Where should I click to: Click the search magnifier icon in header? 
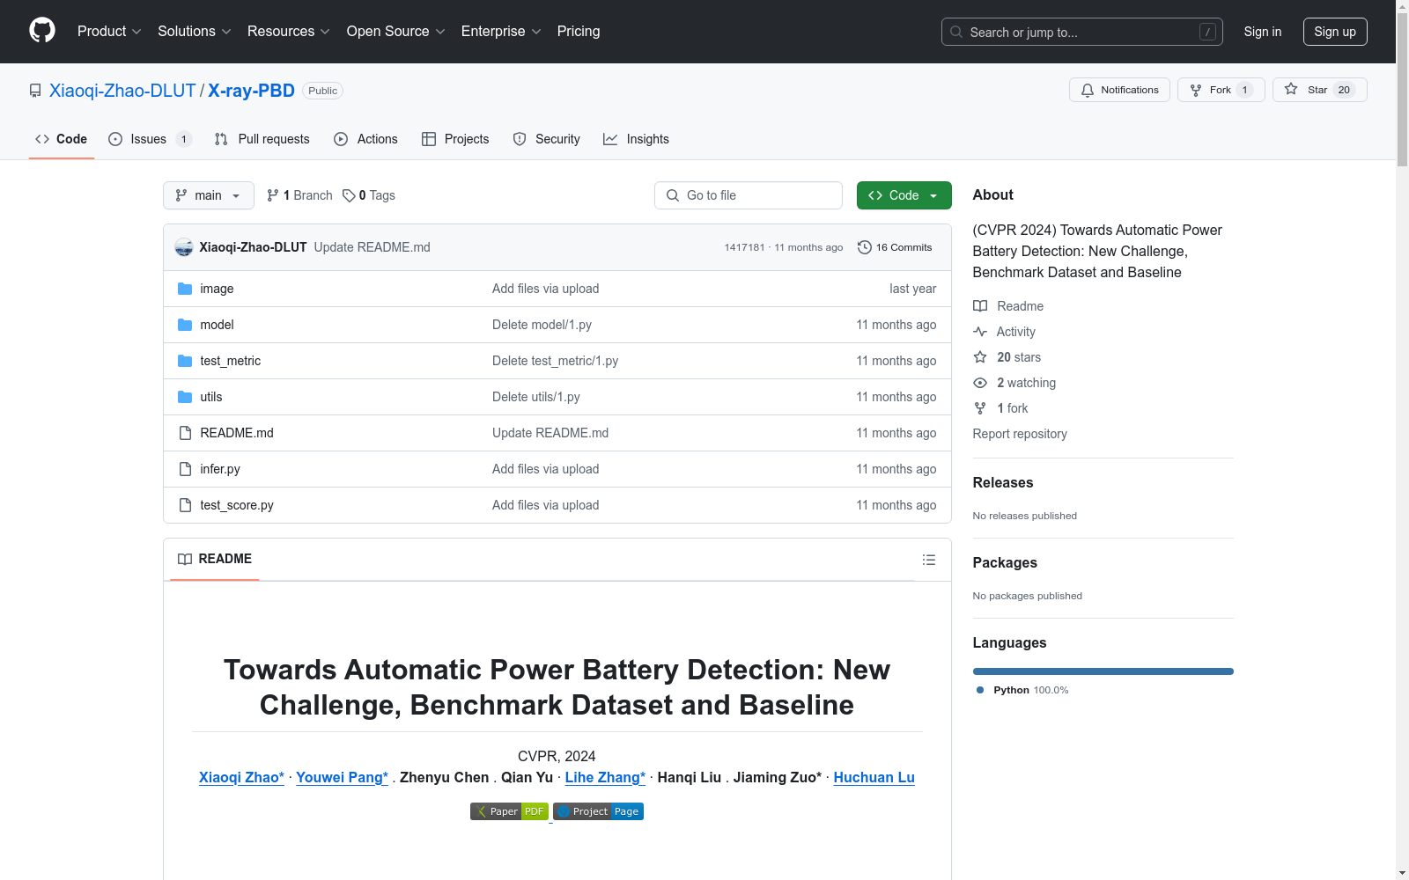[x=956, y=32]
